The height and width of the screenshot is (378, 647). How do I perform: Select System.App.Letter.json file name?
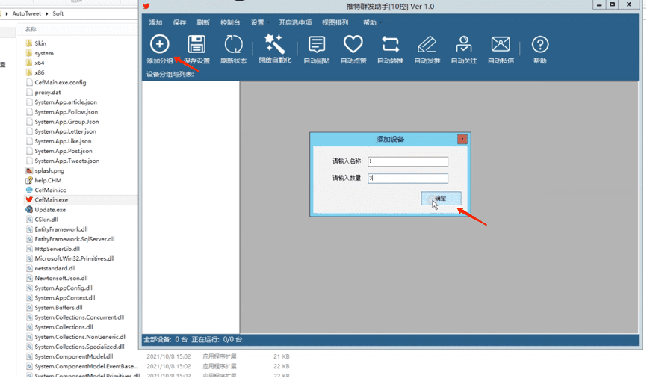tap(65, 131)
